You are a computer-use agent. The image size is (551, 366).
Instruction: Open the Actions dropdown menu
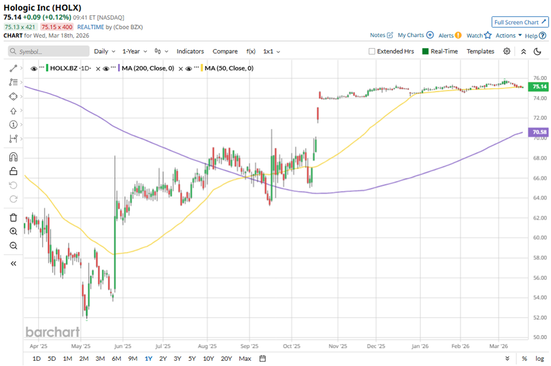[508, 36]
